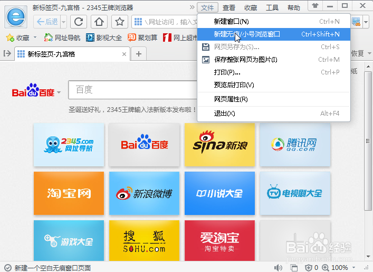Open a new tab with plus button
The height and width of the screenshot is (272, 373).
tap(139, 54)
